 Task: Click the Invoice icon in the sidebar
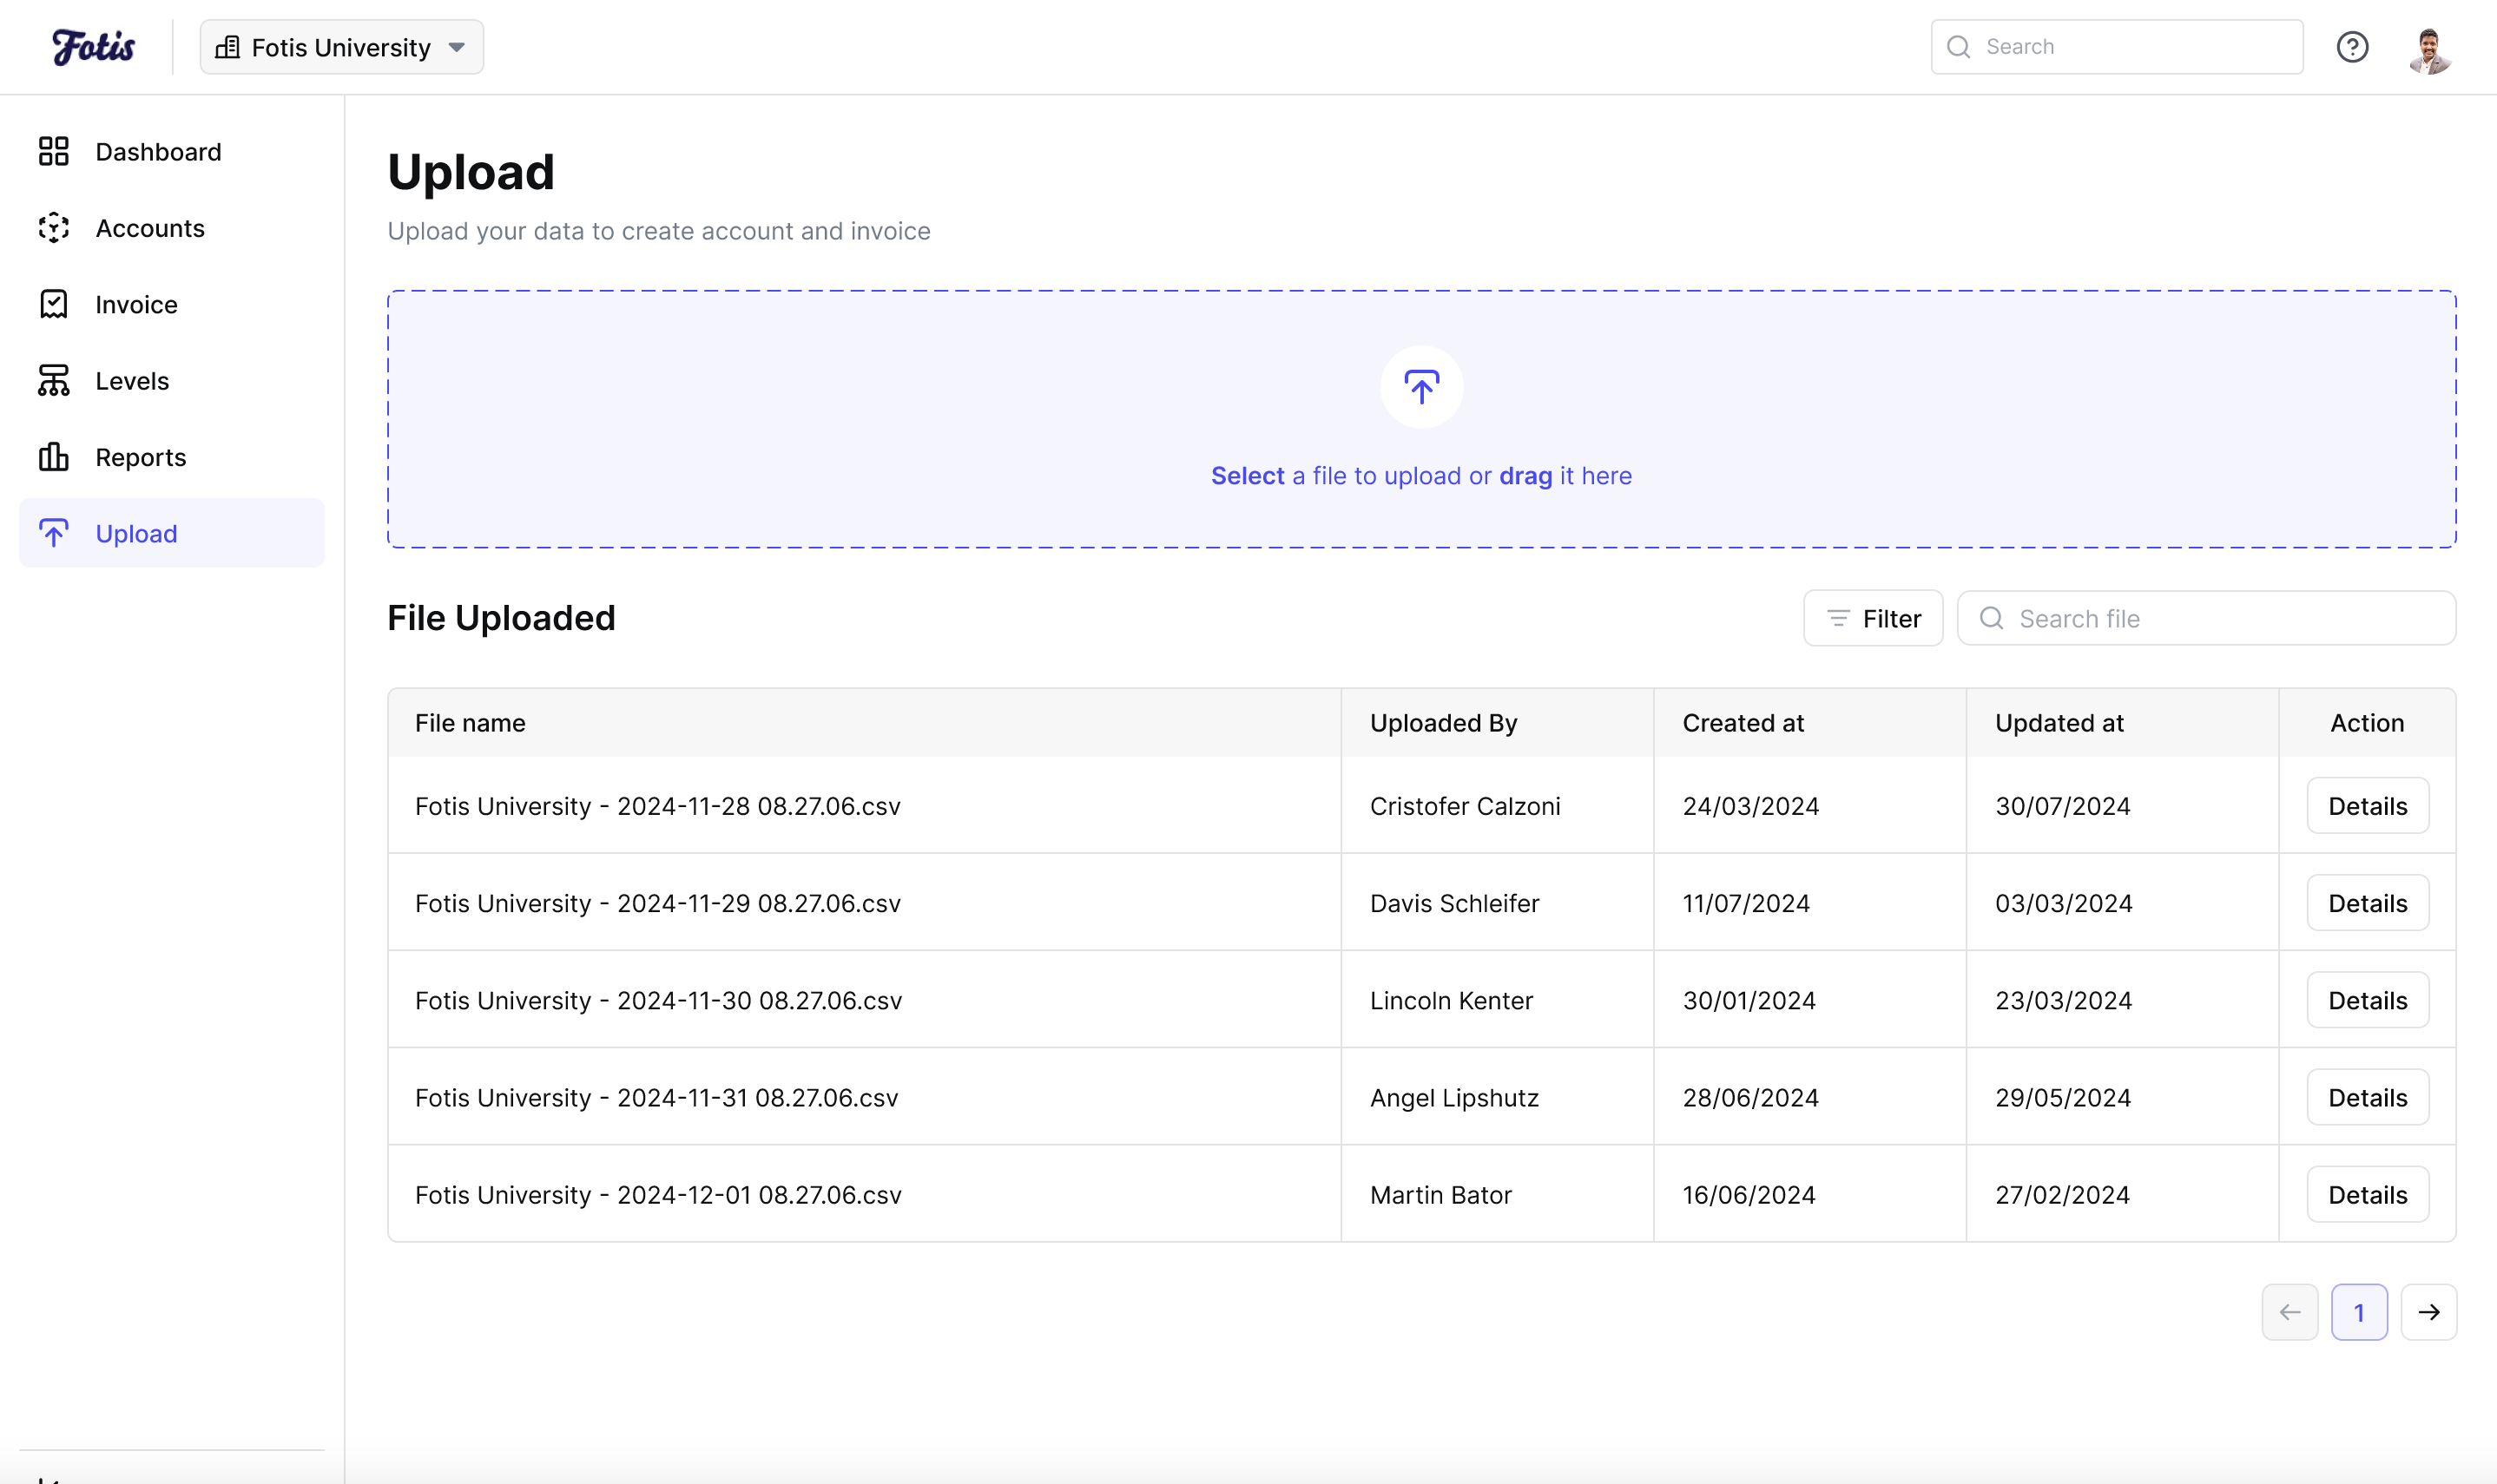54,304
